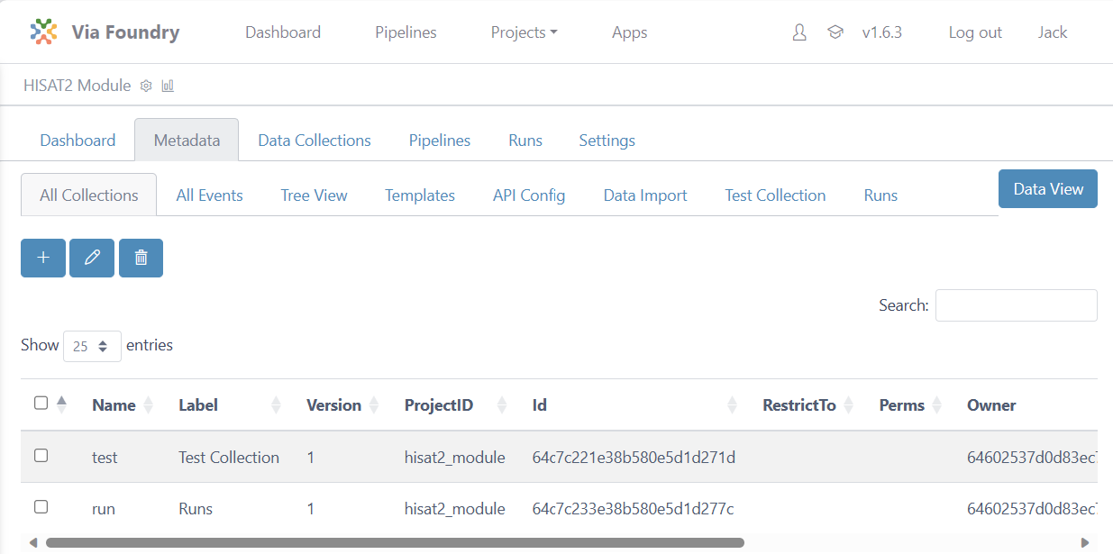Open the user profile icon
The height and width of the screenshot is (554, 1113).
point(799,32)
